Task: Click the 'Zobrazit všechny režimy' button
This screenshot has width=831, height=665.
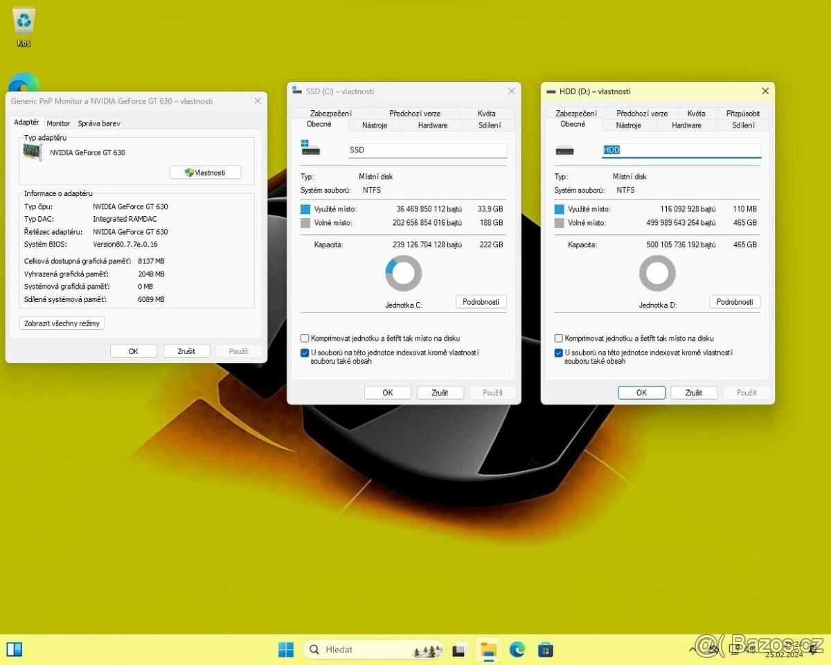Action: [x=62, y=323]
